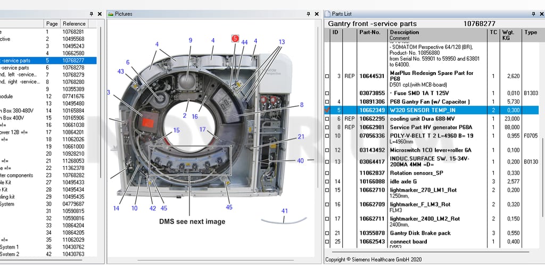Click the Part-No. column header

point(372,35)
